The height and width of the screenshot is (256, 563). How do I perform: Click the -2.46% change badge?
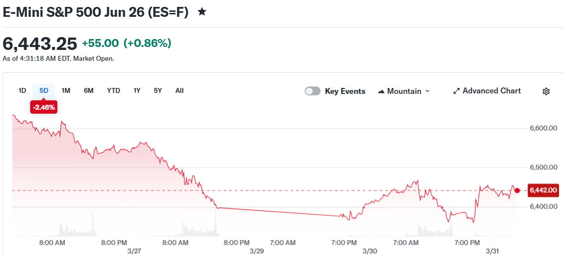[44, 107]
